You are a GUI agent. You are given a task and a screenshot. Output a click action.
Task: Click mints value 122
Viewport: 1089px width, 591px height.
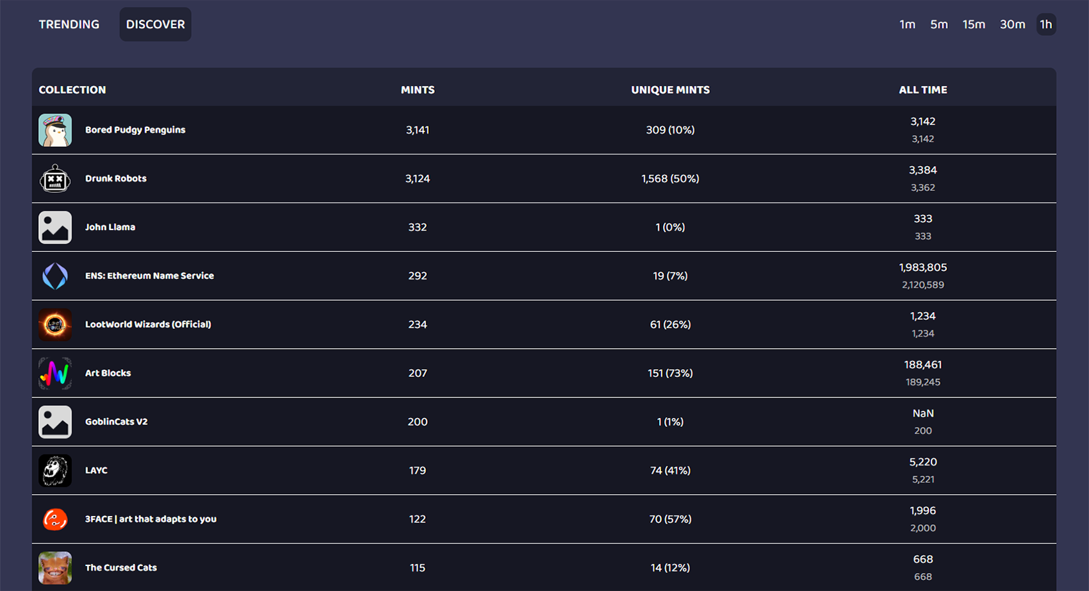(x=418, y=519)
